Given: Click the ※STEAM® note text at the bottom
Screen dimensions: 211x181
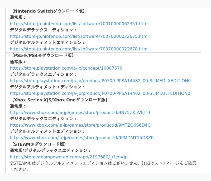Looking at the screenshot, I should click(x=103, y=163).
